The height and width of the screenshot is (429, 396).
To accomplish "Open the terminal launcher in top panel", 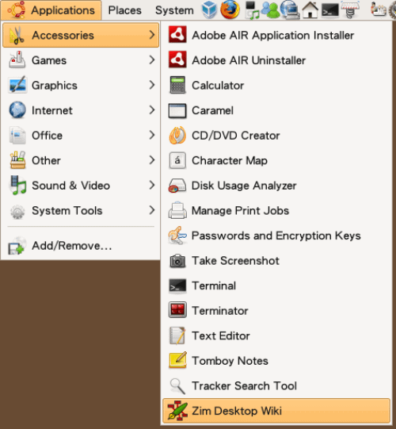I will point(329,11).
